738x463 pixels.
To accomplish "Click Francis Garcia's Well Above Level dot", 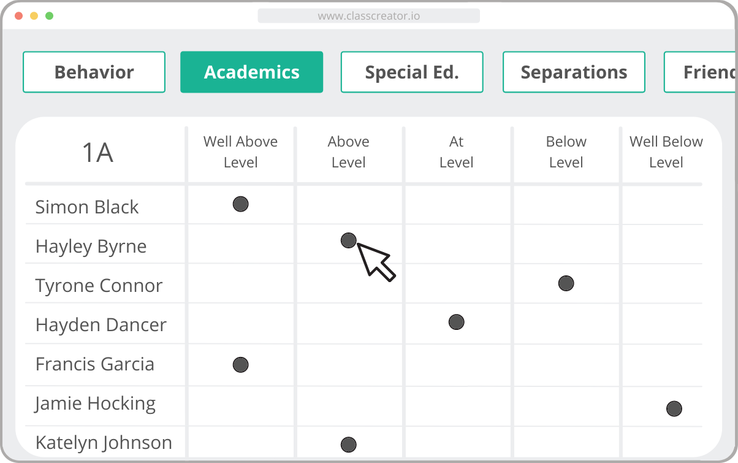I will click(240, 365).
